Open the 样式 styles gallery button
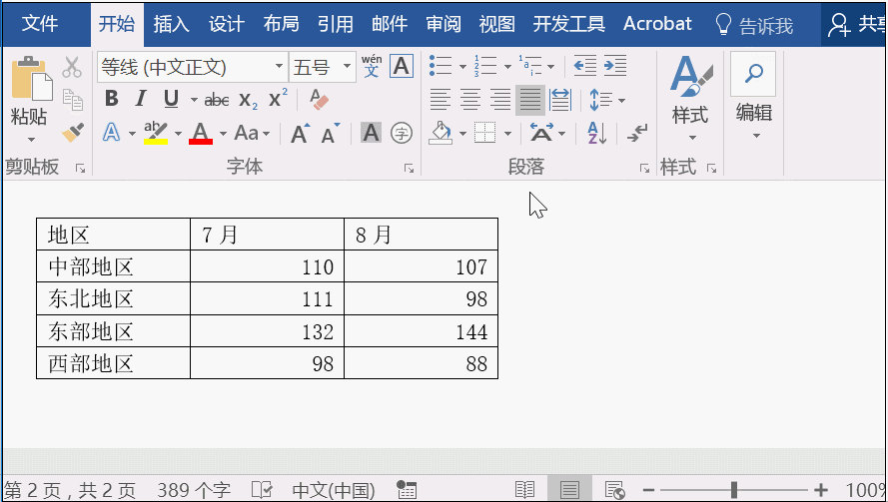Image resolution: width=888 pixels, height=502 pixels. point(690,99)
